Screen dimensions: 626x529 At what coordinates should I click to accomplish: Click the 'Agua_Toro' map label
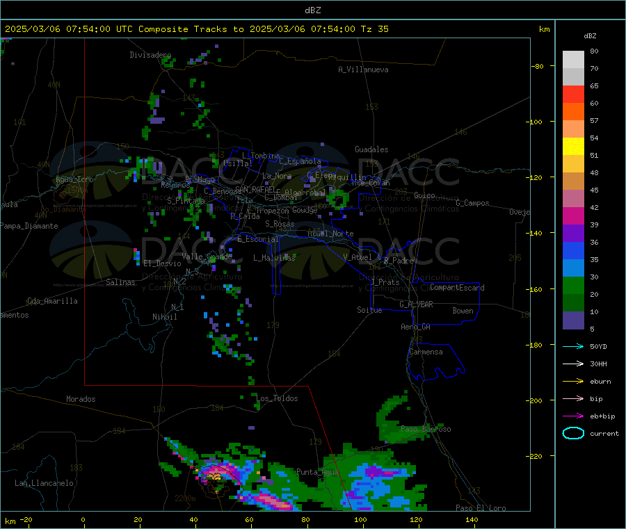74,179
